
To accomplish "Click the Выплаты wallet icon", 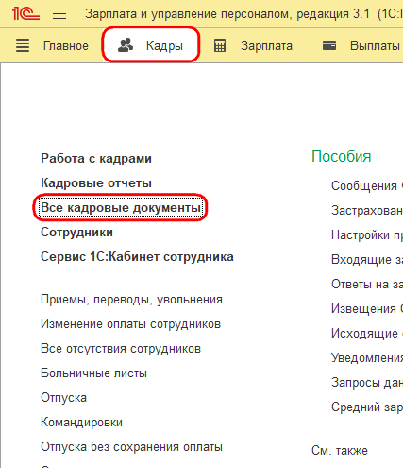I will (x=329, y=45).
